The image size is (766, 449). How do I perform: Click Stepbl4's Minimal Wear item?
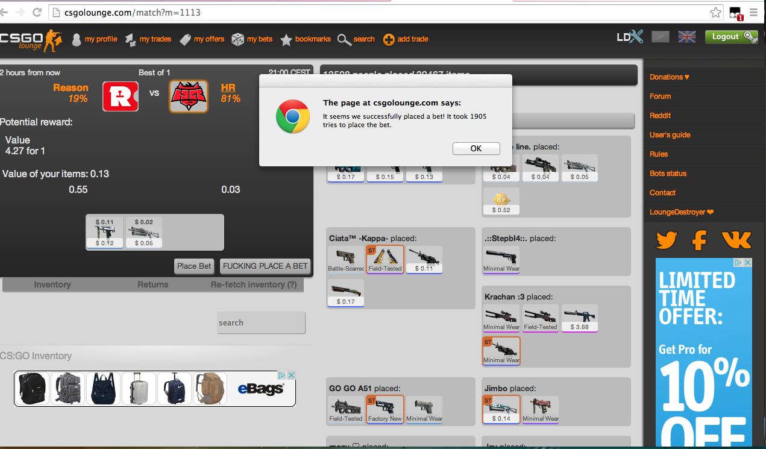point(501,260)
